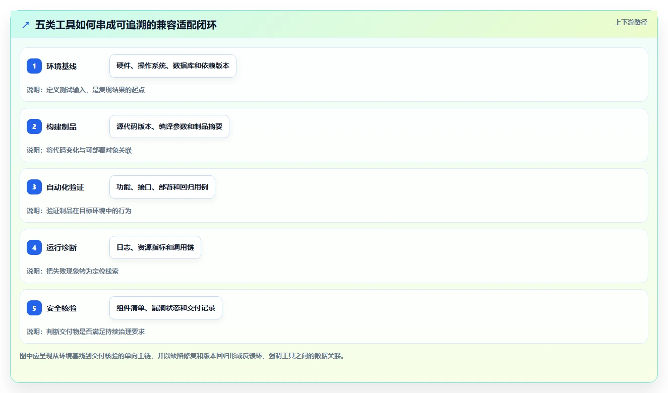
Task: Click the number 5 badge for 安全核验
Action: (34, 308)
